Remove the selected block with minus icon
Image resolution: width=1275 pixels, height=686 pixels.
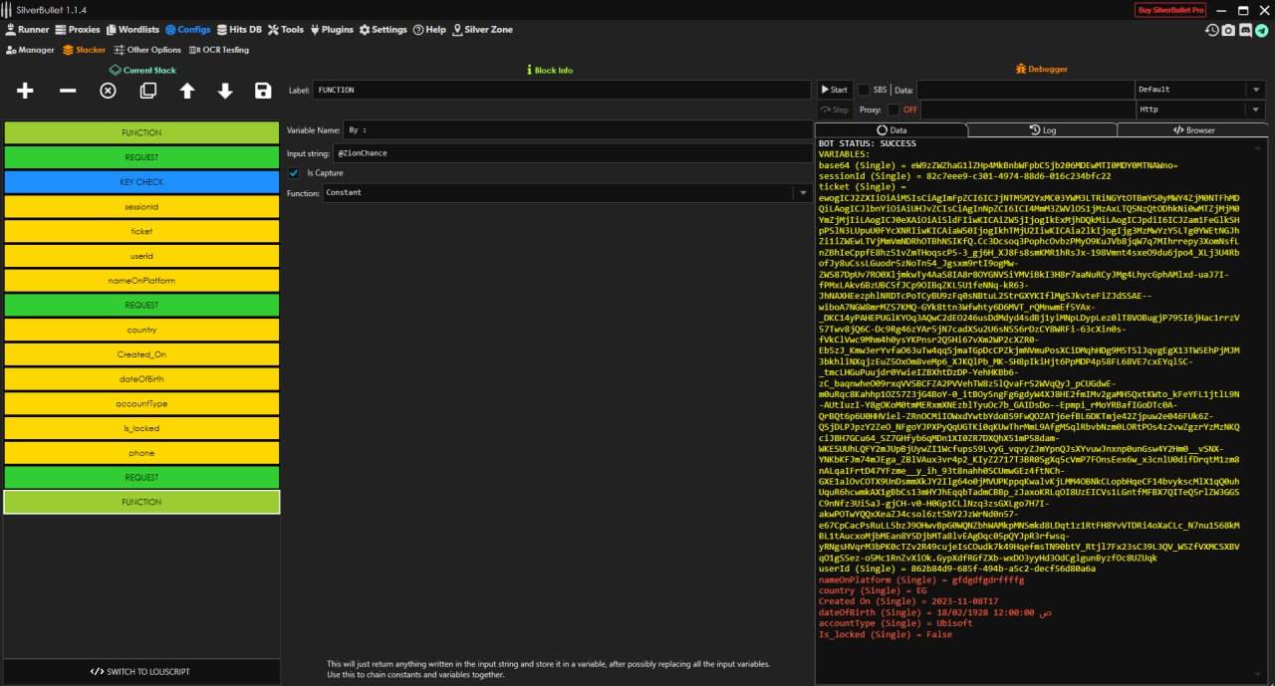[68, 91]
